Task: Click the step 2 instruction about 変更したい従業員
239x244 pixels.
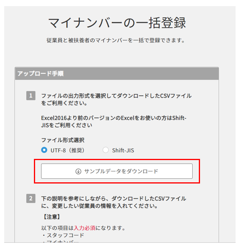Action: [x=113, y=202]
